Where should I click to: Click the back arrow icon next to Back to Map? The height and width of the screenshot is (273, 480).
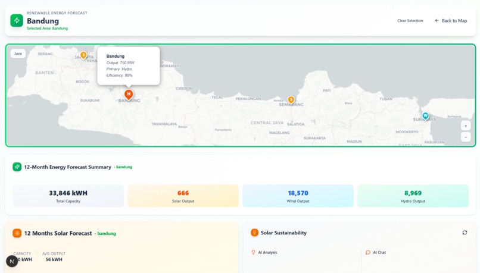point(437,20)
